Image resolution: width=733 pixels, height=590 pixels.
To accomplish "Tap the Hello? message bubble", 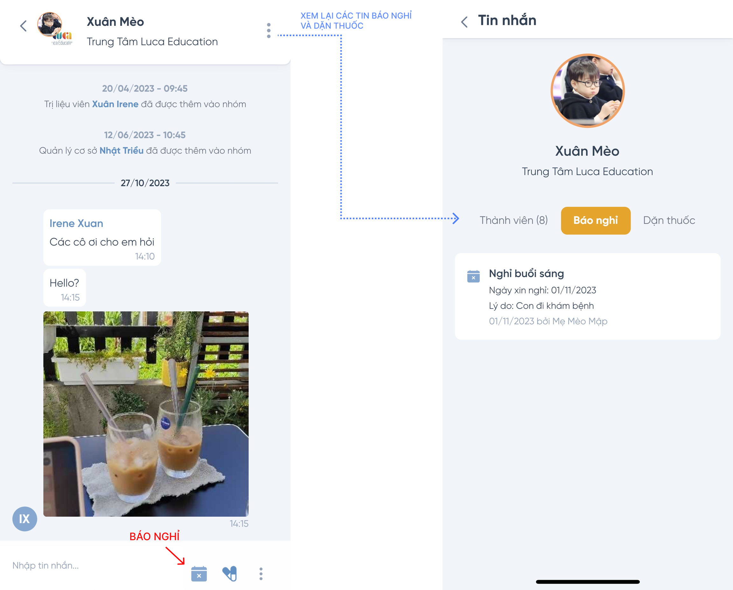I will coord(65,288).
